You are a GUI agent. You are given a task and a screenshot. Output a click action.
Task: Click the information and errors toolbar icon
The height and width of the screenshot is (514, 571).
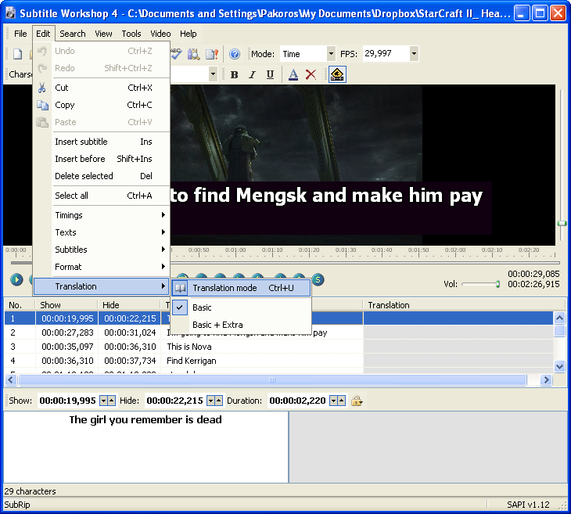point(211,54)
